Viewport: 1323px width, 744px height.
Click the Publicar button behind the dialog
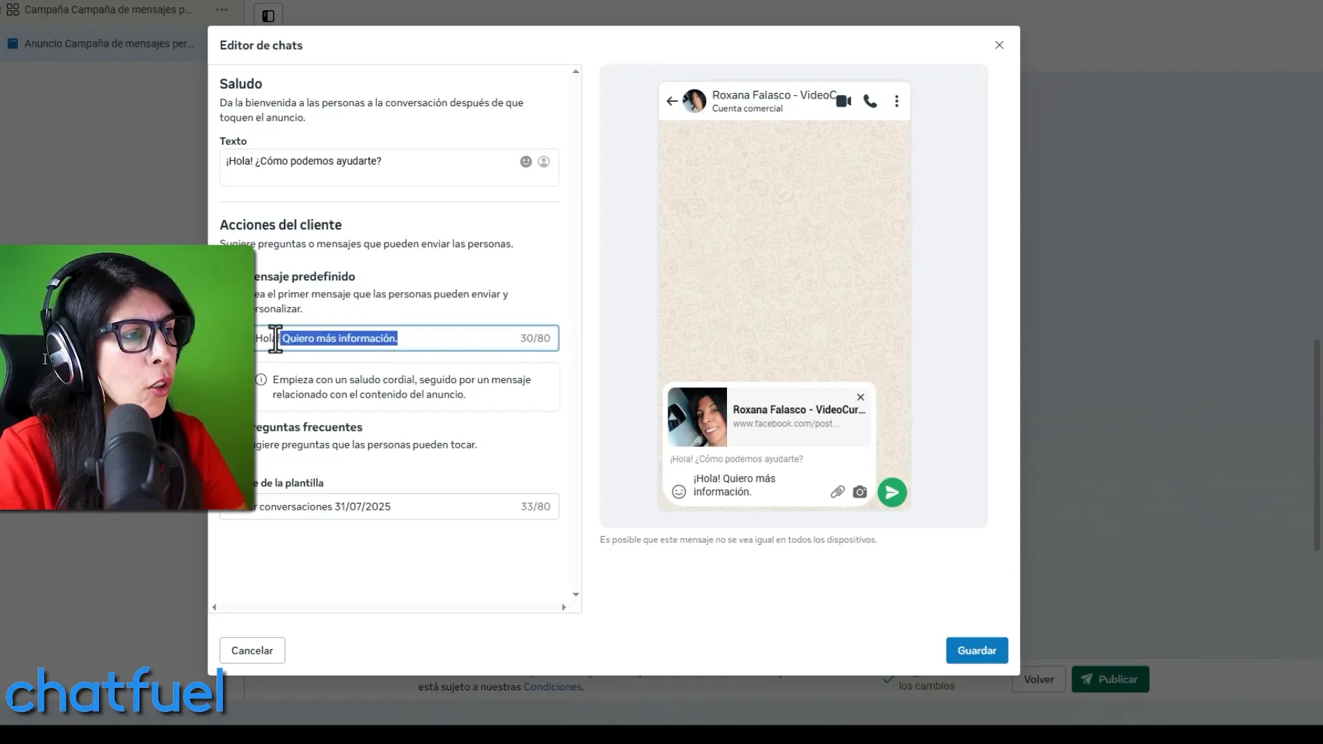[x=1110, y=679]
